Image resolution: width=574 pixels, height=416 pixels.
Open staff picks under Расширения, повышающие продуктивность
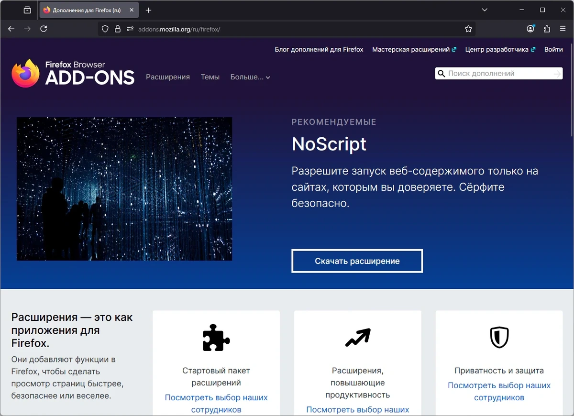pyautogui.click(x=358, y=410)
